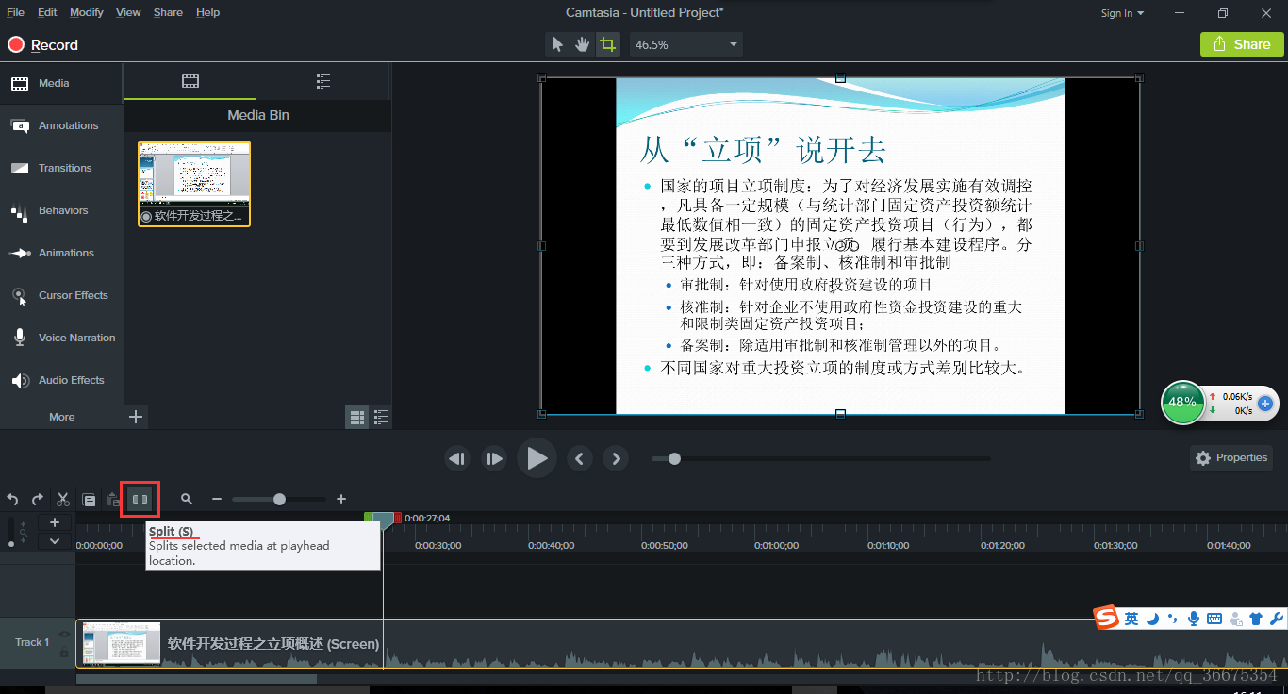This screenshot has width=1288, height=694.
Task: Zoom in timeline with plus button
Action: click(341, 499)
